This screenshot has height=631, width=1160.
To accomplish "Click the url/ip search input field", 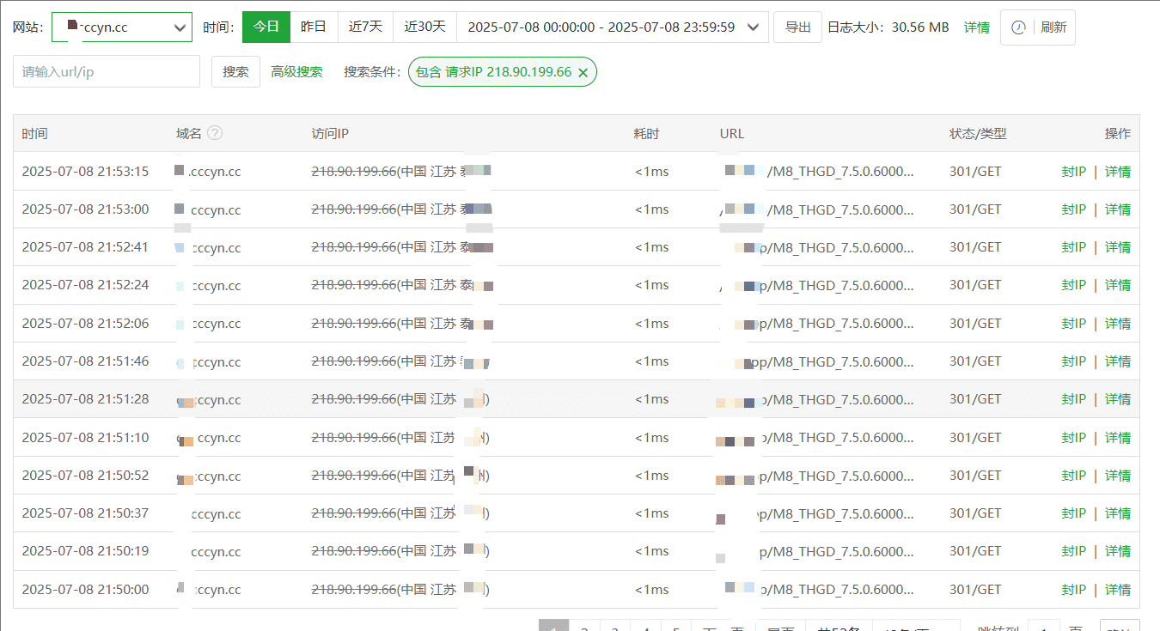I will (106, 71).
